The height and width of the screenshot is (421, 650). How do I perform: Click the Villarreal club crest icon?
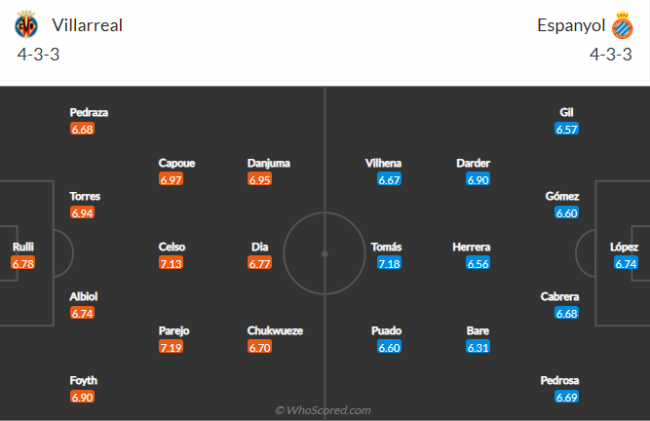pos(26,25)
